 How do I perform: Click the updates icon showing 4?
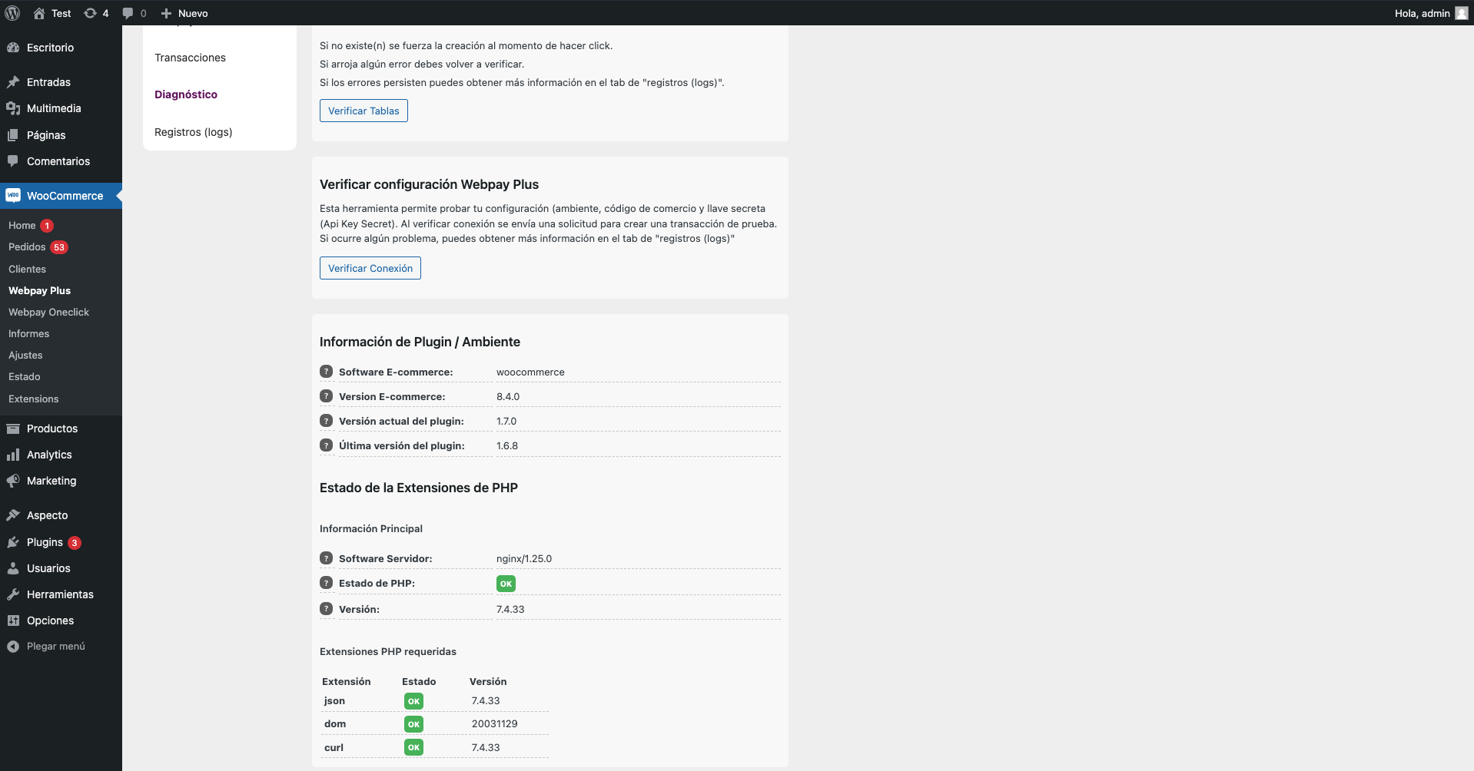coord(90,13)
